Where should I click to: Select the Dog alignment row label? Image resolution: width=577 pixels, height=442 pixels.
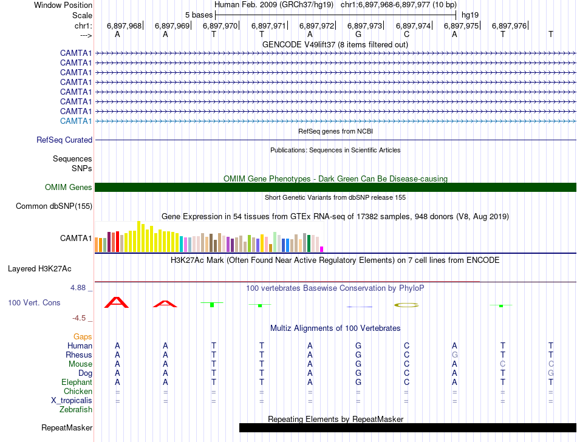click(x=85, y=373)
